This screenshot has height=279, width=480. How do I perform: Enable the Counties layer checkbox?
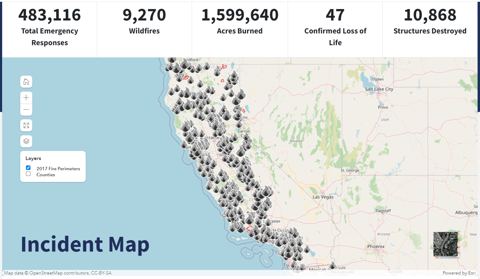(x=28, y=174)
